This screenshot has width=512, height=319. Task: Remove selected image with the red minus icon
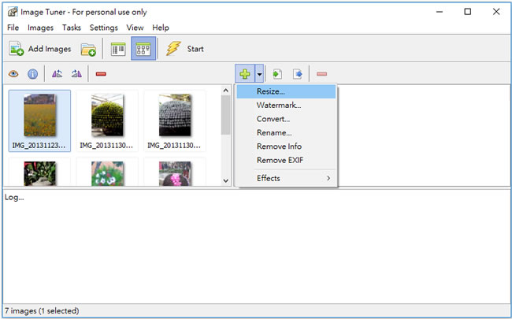pos(101,74)
